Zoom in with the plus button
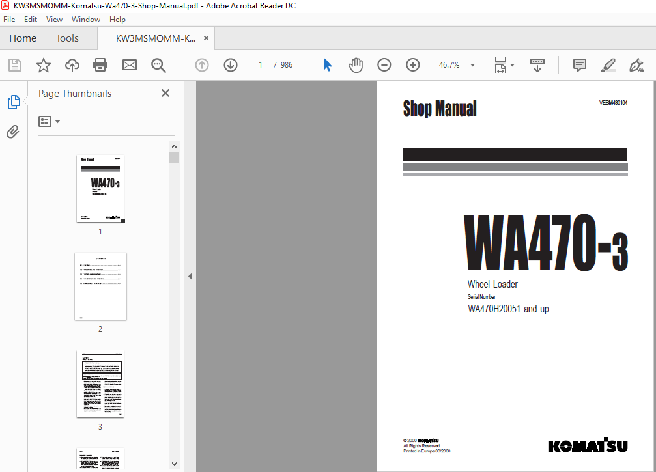 (x=412, y=65)
